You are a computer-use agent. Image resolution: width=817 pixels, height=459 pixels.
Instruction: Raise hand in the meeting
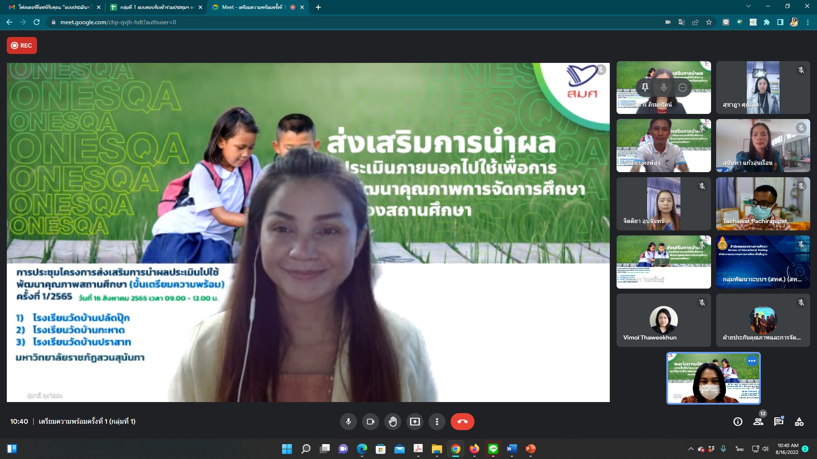(392, 422)
